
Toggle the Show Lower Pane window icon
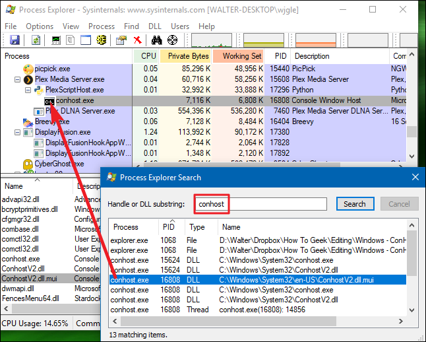pyautogui.click(x=86, y=40)
